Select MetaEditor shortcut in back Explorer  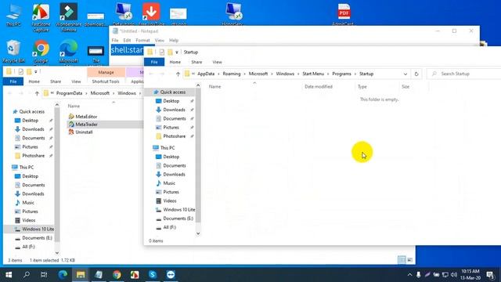click(86, 117)
